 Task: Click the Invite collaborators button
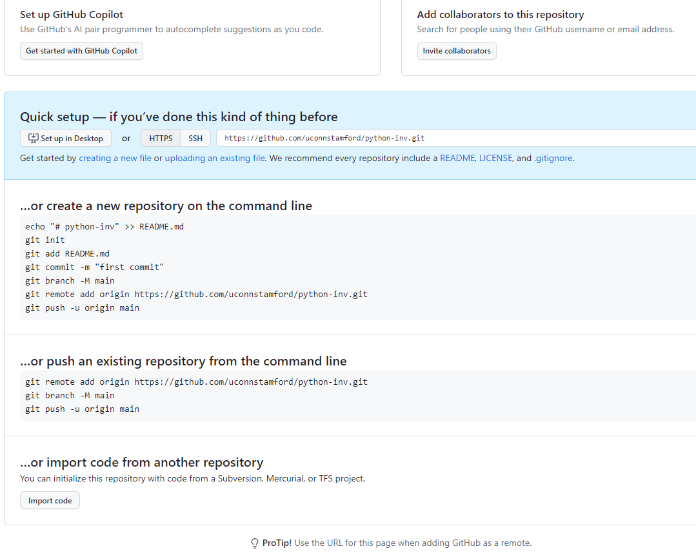(457, 51)
